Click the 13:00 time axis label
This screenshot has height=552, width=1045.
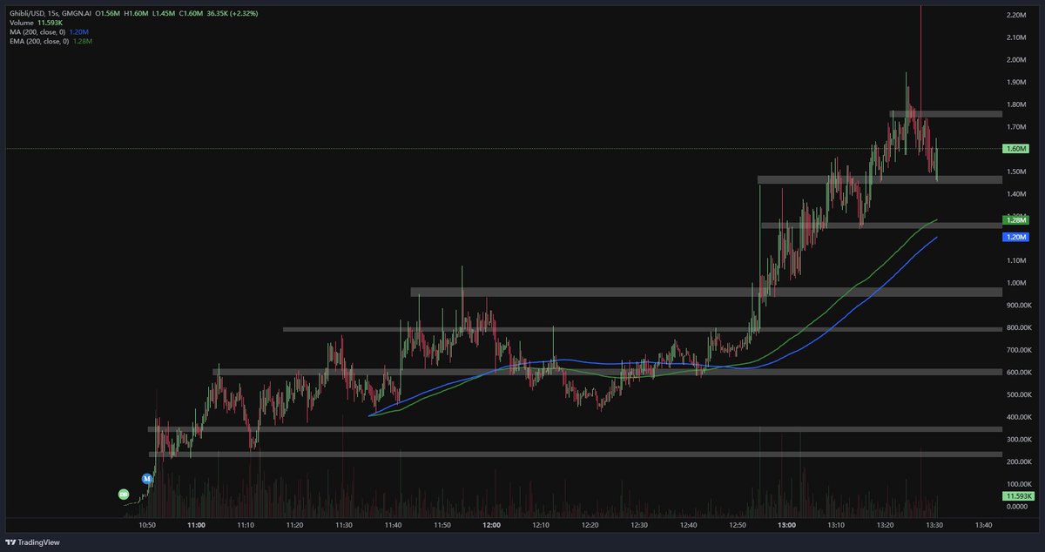(x=787, y=525)
